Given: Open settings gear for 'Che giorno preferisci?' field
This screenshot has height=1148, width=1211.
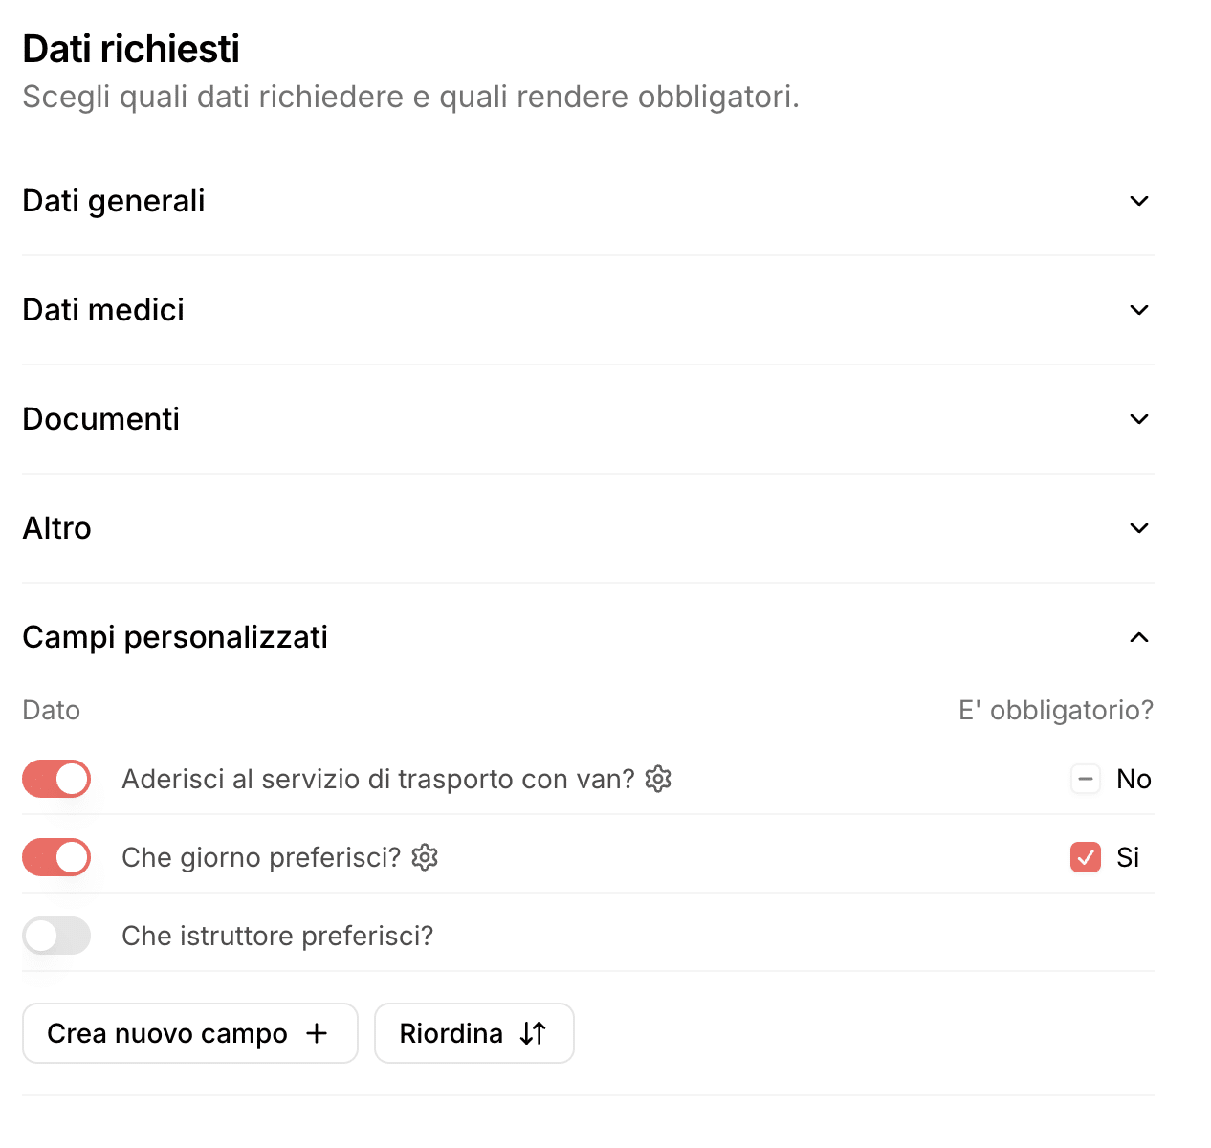Looking at the screenshot, I should tap(423, 857).
